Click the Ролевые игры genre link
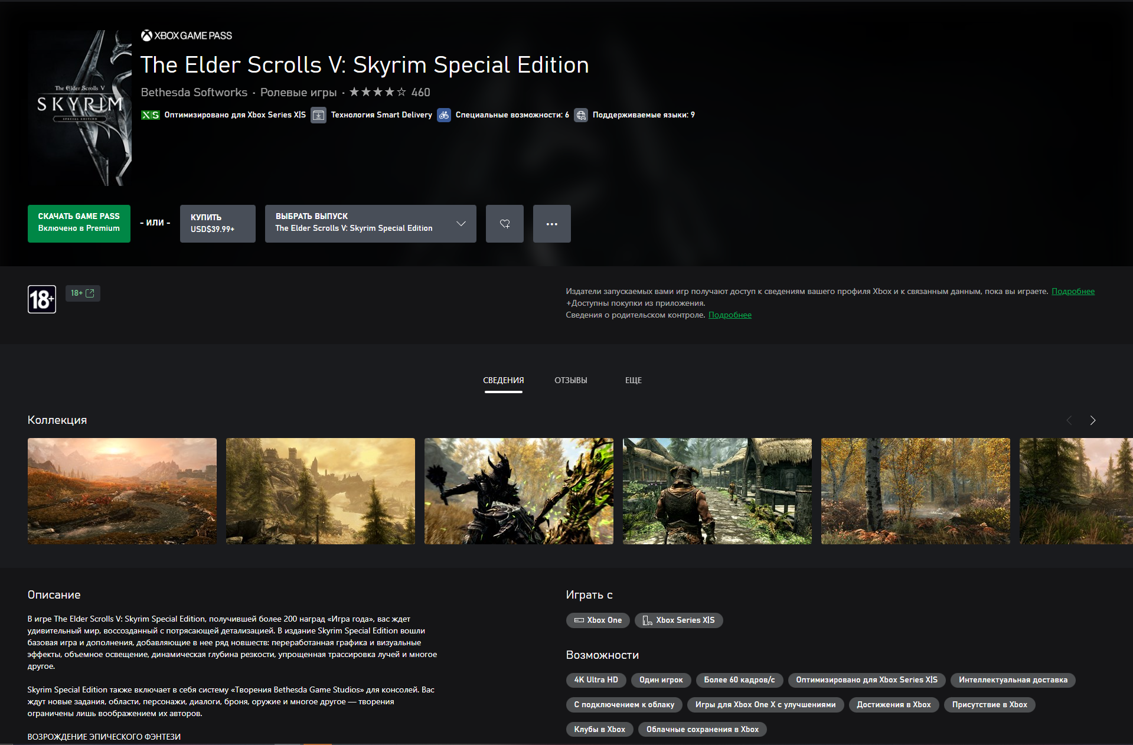The height and width of the screenshot is (745, 1133). [299, 92]
